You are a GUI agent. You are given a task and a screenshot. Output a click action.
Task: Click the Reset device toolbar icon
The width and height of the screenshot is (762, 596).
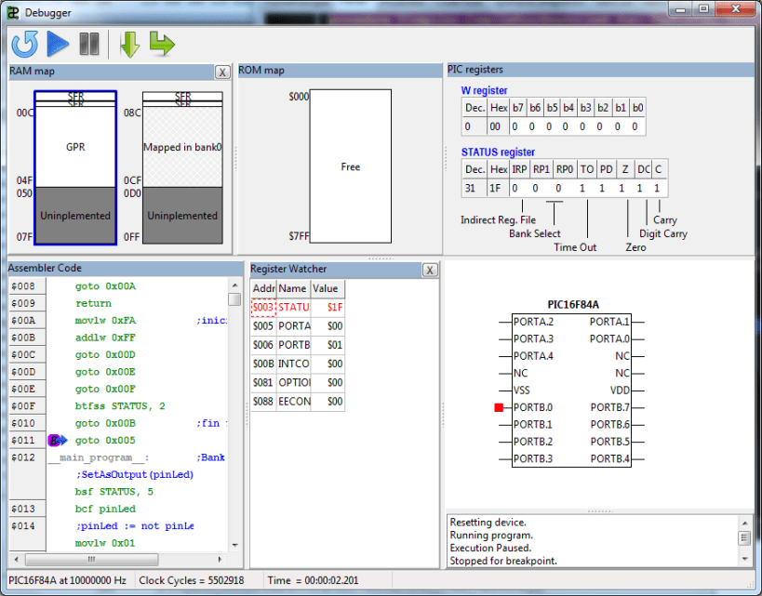[x=24, y=44]
